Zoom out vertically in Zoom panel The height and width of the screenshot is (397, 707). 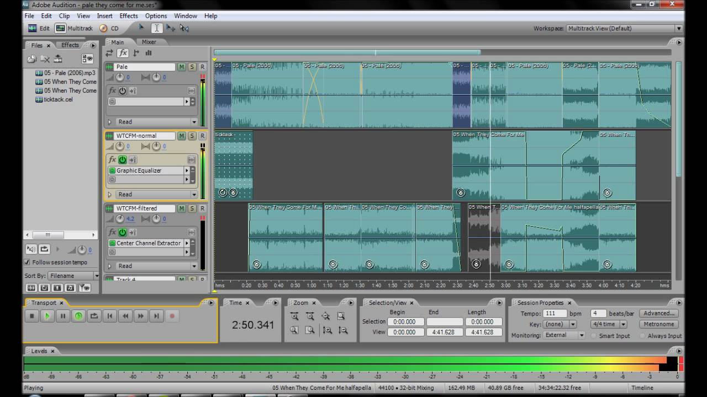tap(343, 330)
